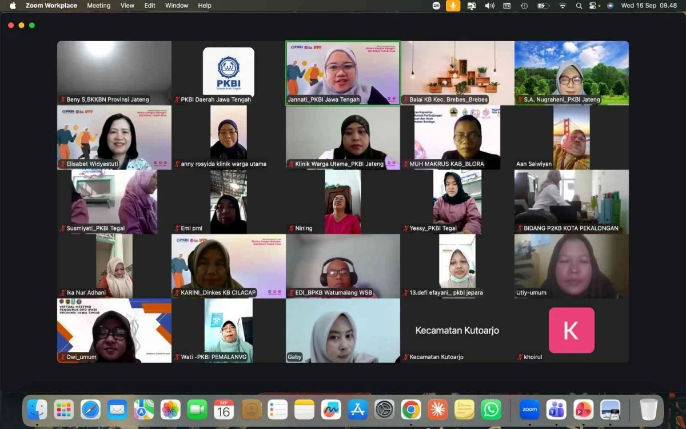This screenshot has width=686, height=429.
Task: Open screen mirroring menu bar icon
Action: pyautogui.click(x=472, y=6)
